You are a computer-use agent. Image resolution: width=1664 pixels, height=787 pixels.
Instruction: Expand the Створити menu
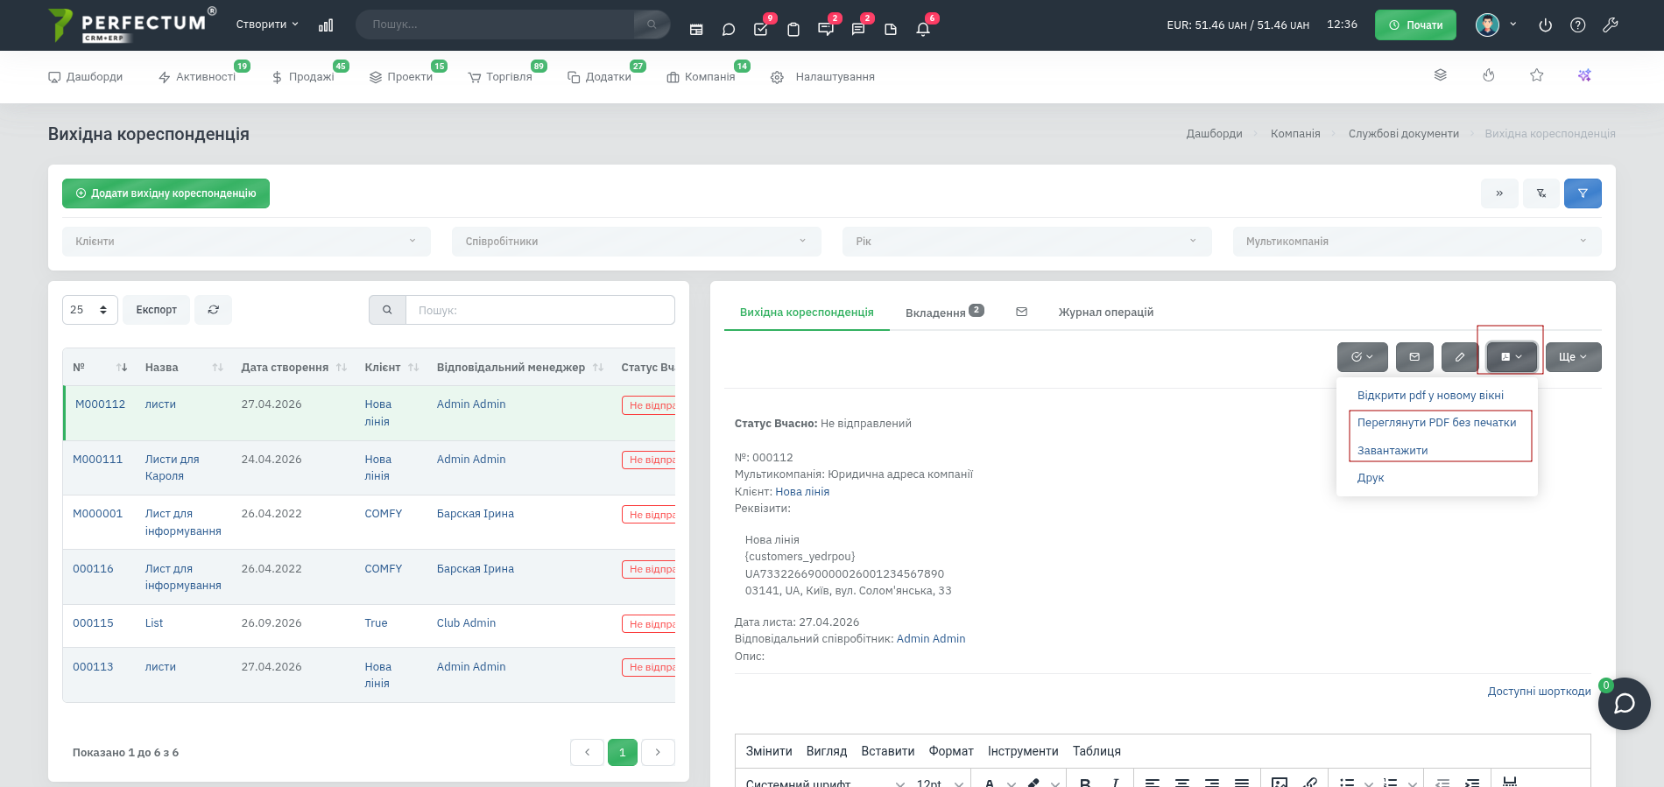tap(267, 25)
